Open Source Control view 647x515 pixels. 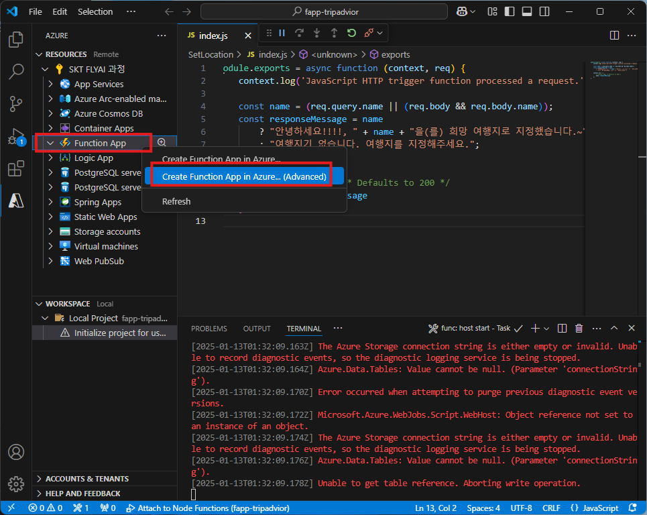point(15,104)
